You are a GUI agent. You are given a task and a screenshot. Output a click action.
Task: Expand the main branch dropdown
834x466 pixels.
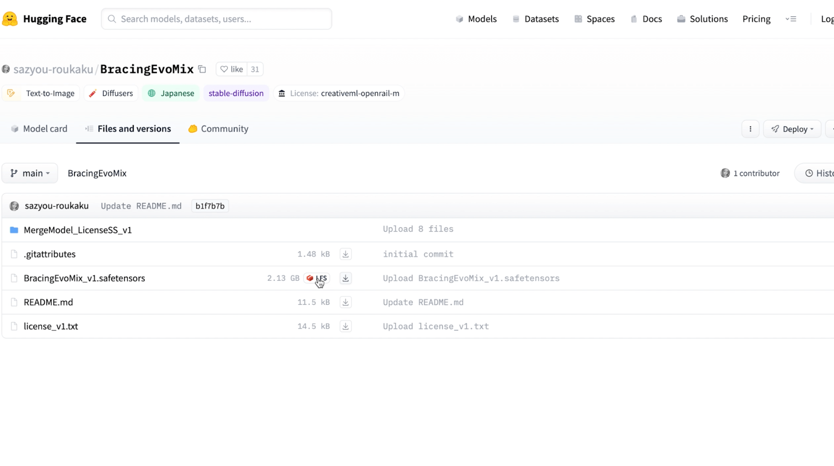(x=30, y=173)
